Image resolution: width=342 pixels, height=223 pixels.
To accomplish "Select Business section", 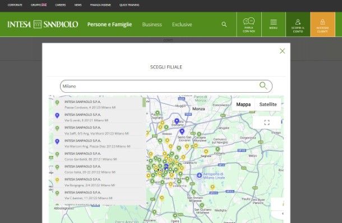I will (152, 25).
